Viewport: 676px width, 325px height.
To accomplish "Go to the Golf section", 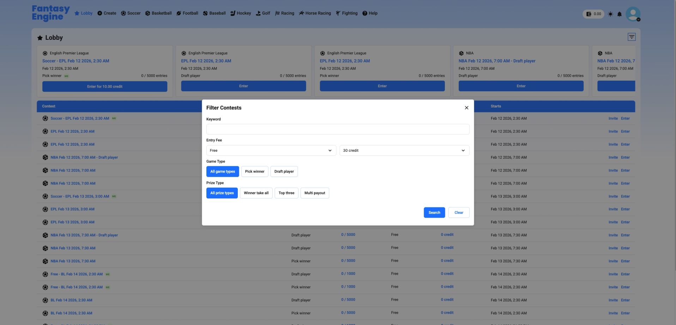I will click(263, 13).
